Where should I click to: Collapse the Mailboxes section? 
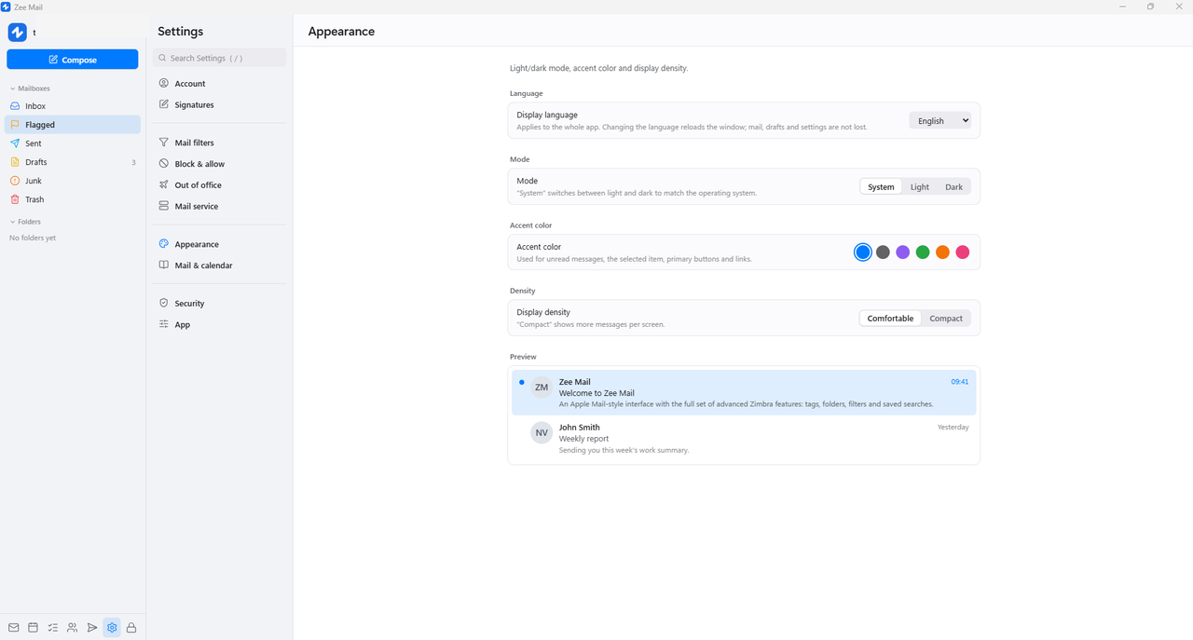(x=30, y=89)
